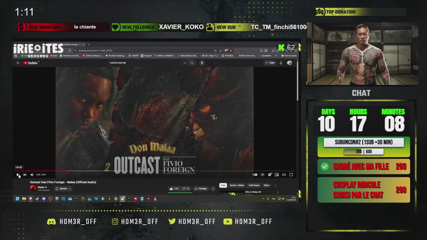427x240 pixels.
Task: Mute the YouTube player volume
Action: [x=32, y=175]
